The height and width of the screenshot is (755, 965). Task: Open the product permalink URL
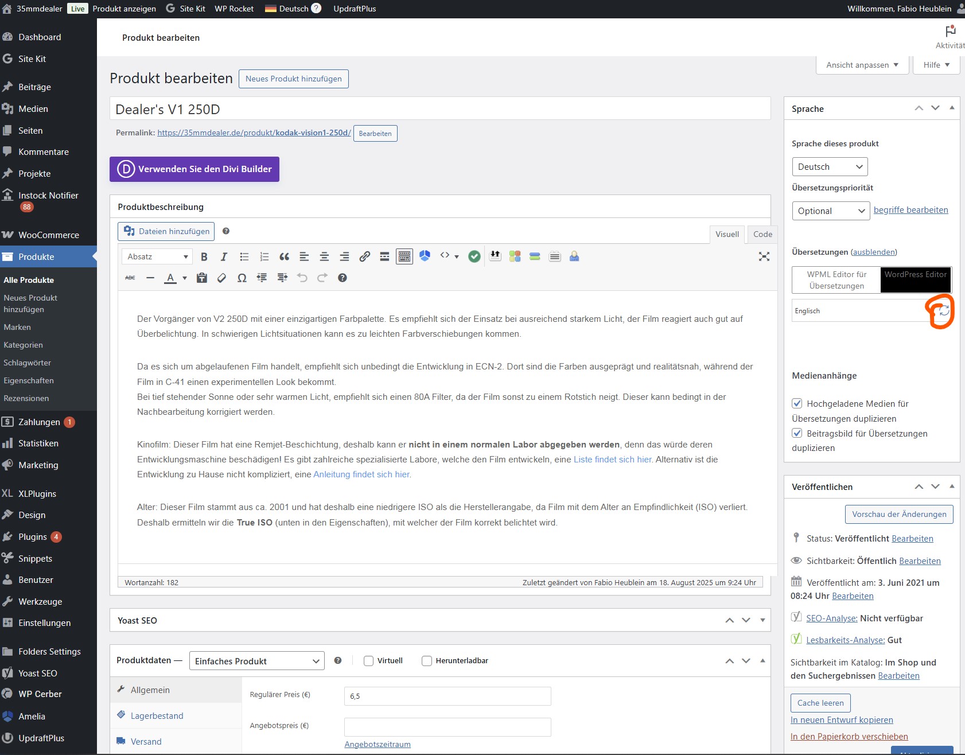tap(254, 133)
